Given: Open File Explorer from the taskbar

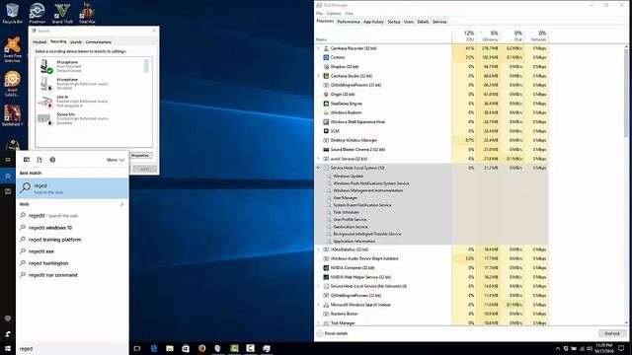Looking at the screenshot, I should point(170,348).
